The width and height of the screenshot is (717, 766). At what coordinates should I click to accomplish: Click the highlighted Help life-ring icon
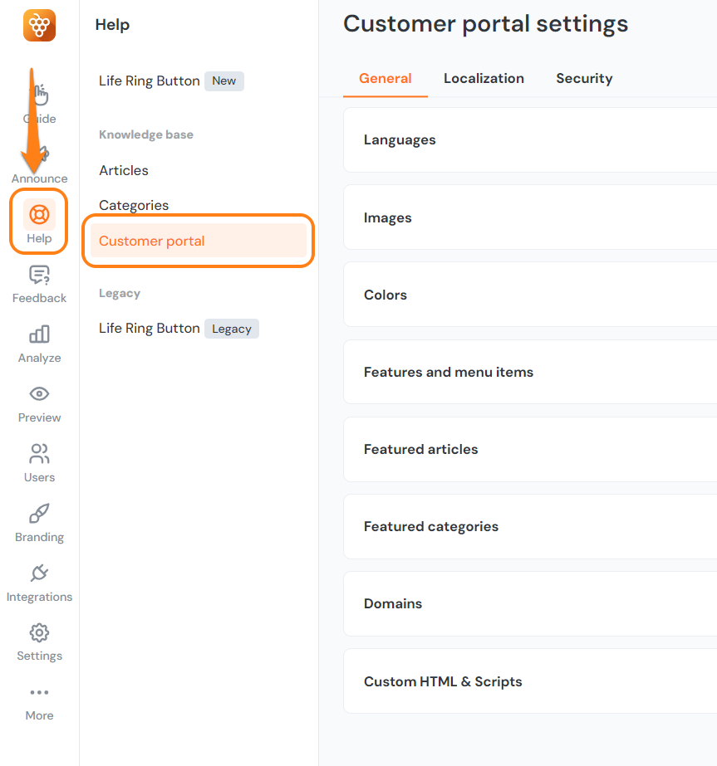click(39, 221)
